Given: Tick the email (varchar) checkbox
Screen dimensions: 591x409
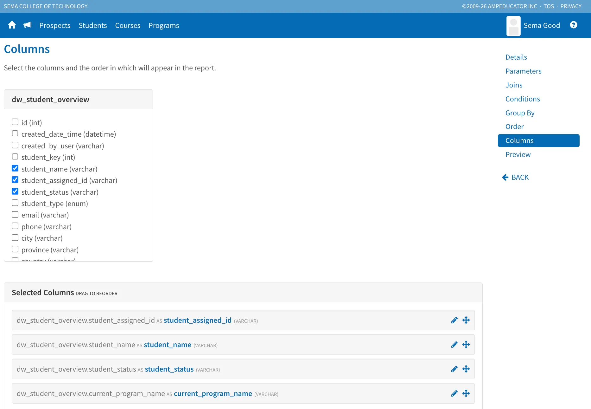Looking at the screenshot, I should [x=15, y=215].
